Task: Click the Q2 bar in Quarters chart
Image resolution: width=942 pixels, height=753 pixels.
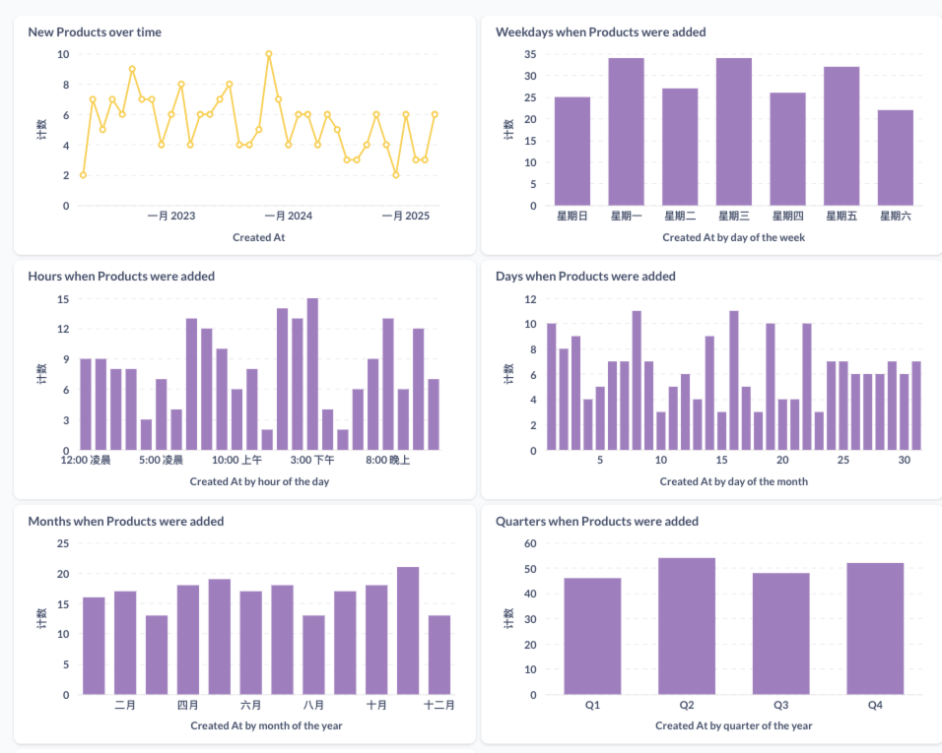Action: pos(687,626)
